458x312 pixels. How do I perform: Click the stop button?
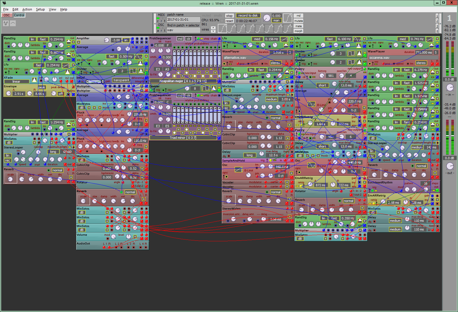229,16
